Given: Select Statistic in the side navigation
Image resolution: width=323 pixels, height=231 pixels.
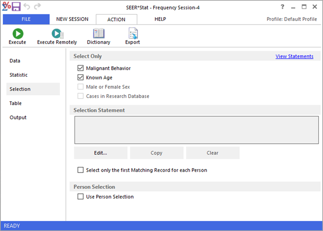Looking at the screenshot, I should click(x=19, y=75).
